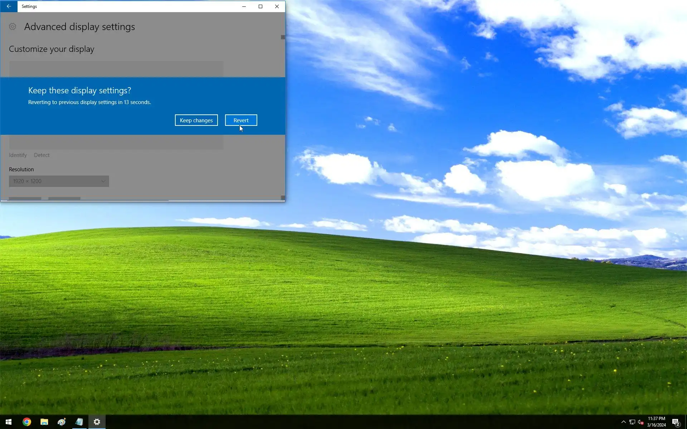The image size is (687, 429).
Task: Click the Settings gear in the taskbar
Action: tap(97, 422)
